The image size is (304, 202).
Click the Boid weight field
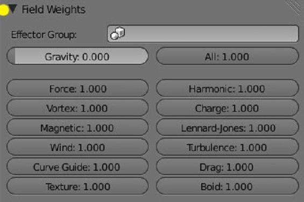(227, 186)
